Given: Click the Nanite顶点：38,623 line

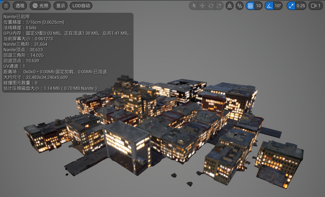Looking at the screenshot, I should tap(23, 50).
